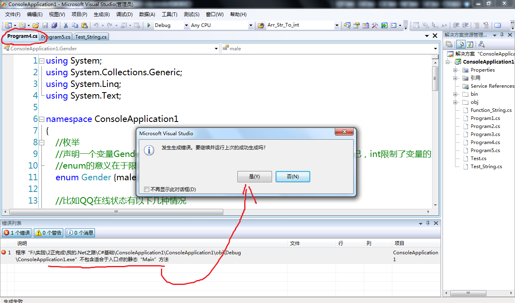Click Find in Files icon beside Arr_Str_To_int

[x=261, y=25]
